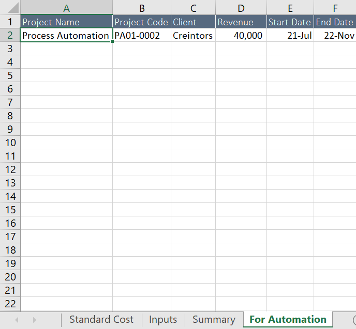Click the fill handle of cell A2

[x=112, y=41]
